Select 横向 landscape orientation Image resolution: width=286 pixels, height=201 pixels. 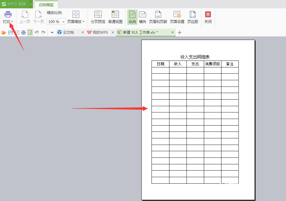click(x=143, y=17)
